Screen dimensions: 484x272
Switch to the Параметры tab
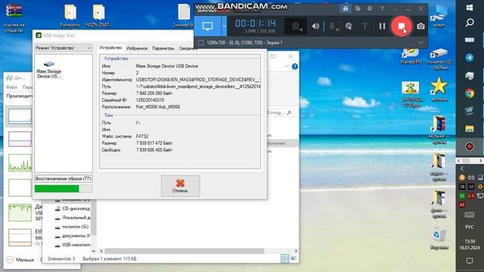point(163,48)
